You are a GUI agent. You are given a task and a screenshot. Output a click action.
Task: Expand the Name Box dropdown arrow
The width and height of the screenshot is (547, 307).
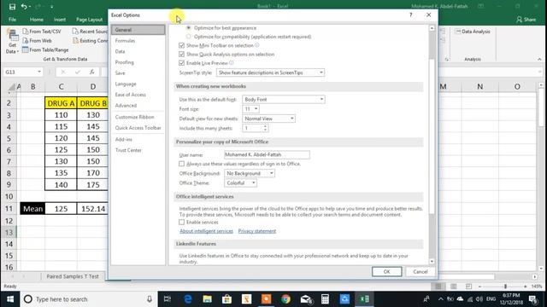click(x=39, y=72)
